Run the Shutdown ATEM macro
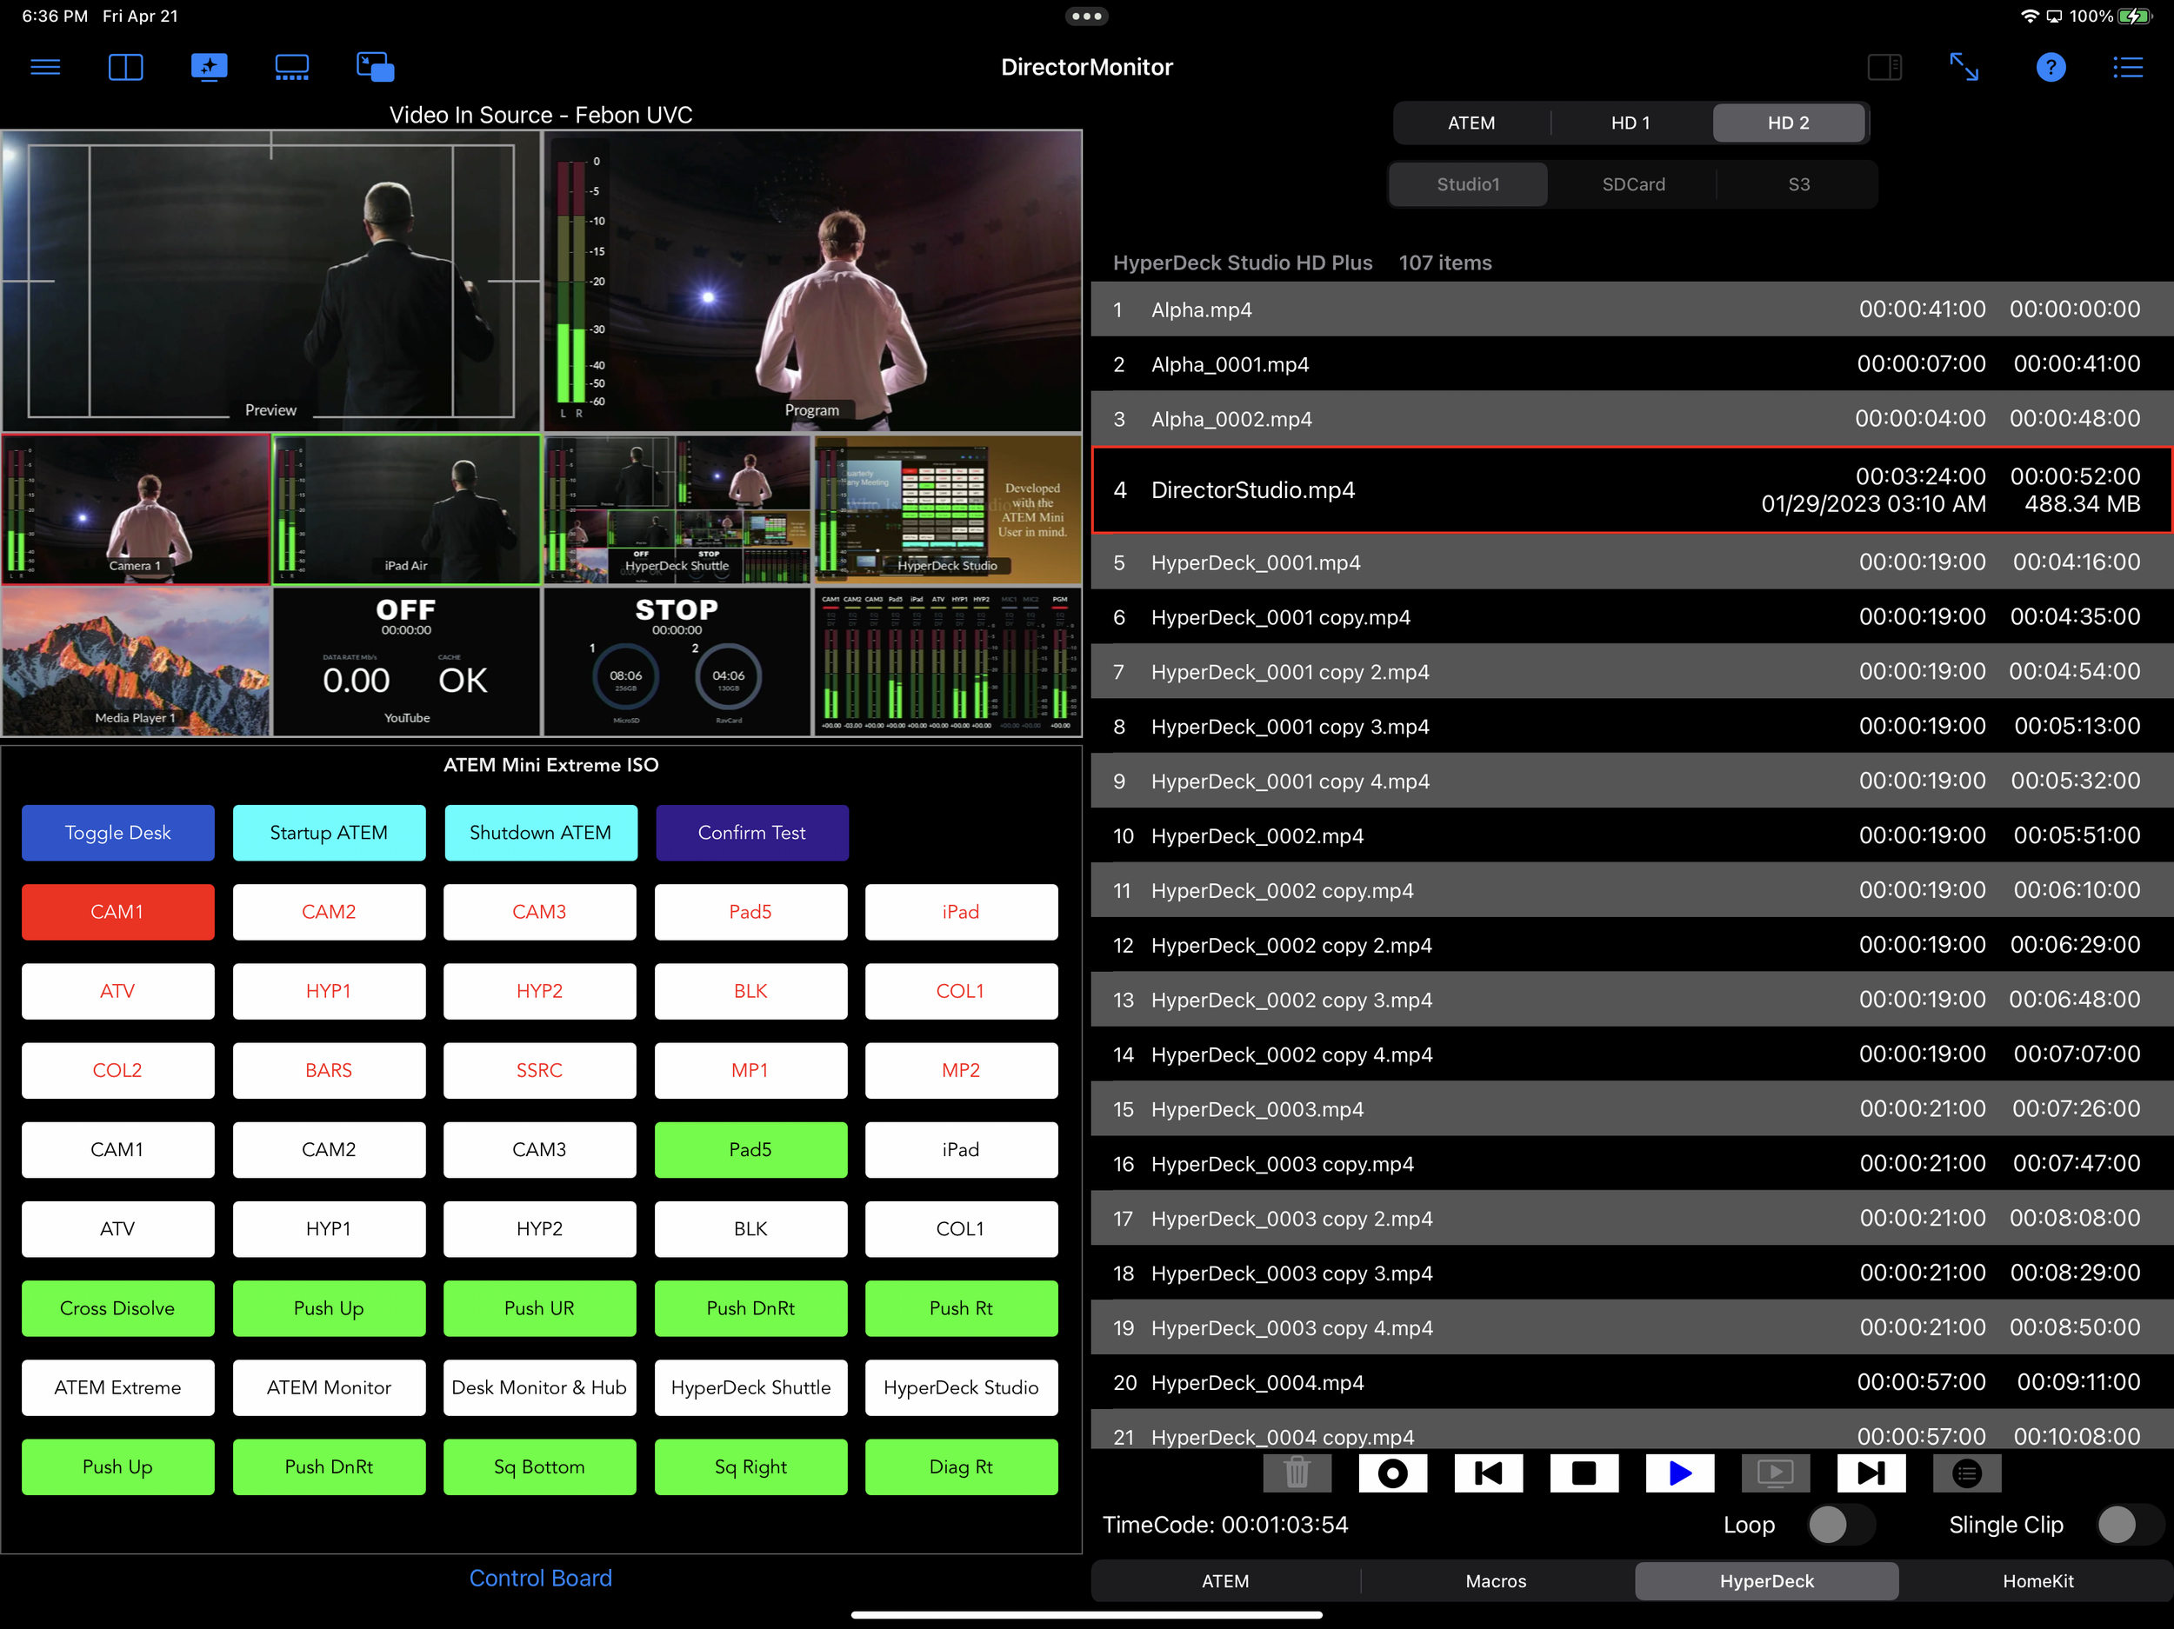2174x1629 pixels. click(x=541, y=832)
